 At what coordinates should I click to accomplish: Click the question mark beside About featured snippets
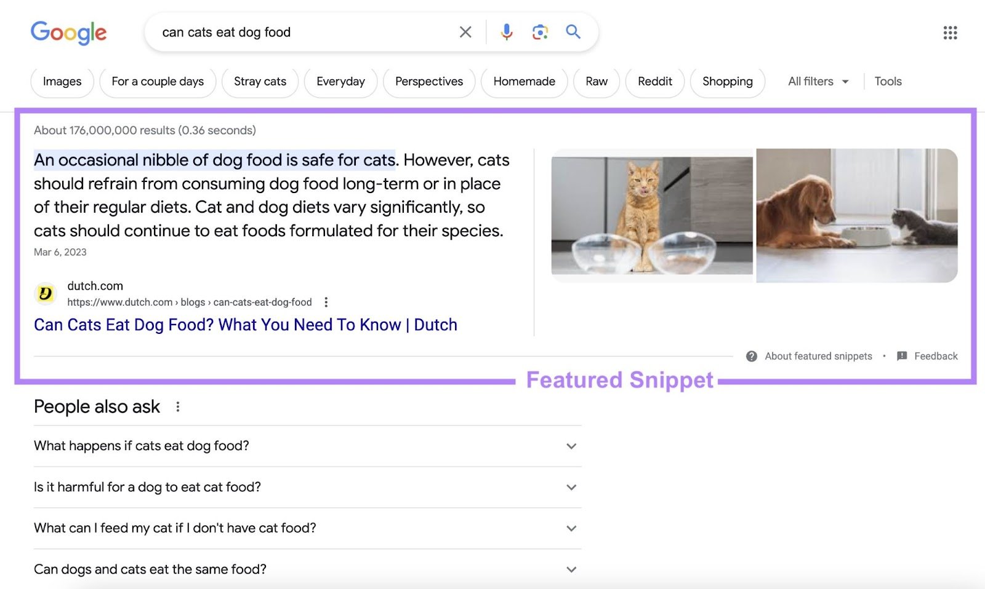[x=752, y=356]
